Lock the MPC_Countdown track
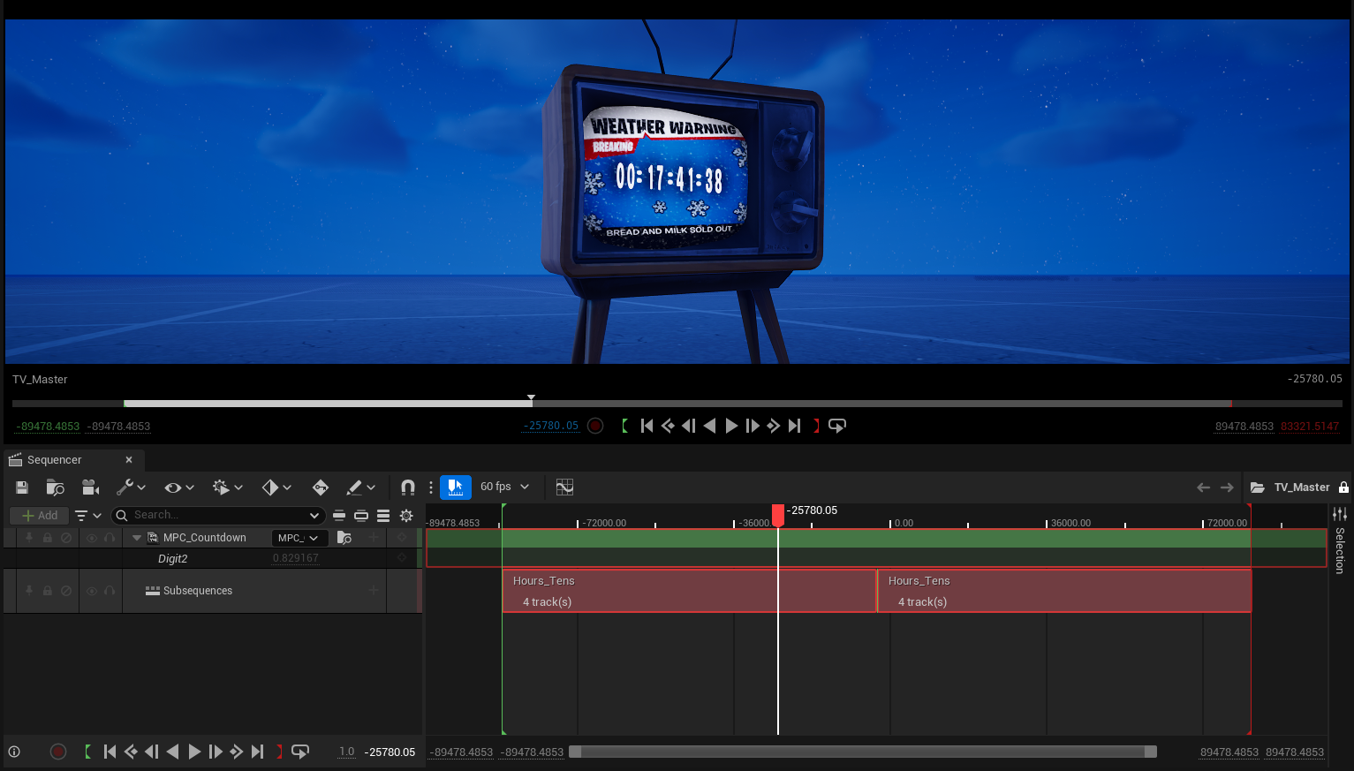1354x771 pixels. point(47,537)
